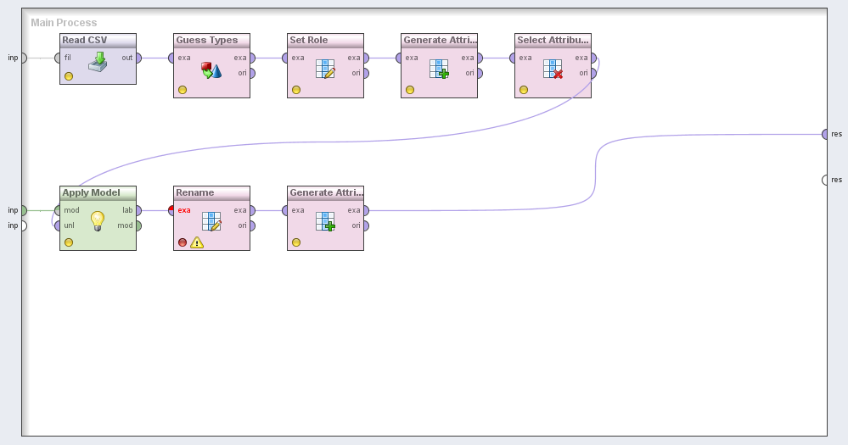The image size is (848, 445).
Task: Click the 'out' port of Read CSV
Action: [x=138, y=58]
